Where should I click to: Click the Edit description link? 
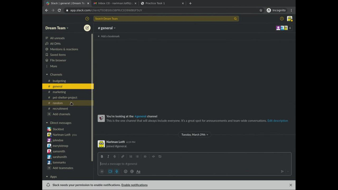[x=278, y=121]
